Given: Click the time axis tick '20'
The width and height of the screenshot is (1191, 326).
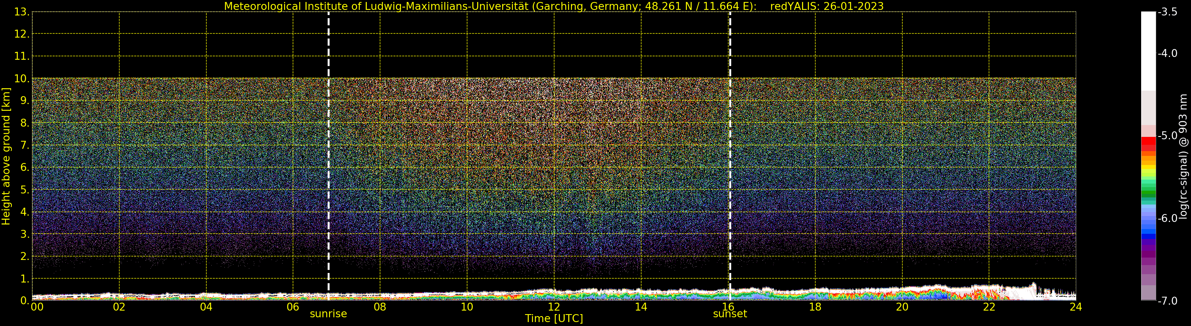Looking at the screenshot, I should click(x=902, y=307).
